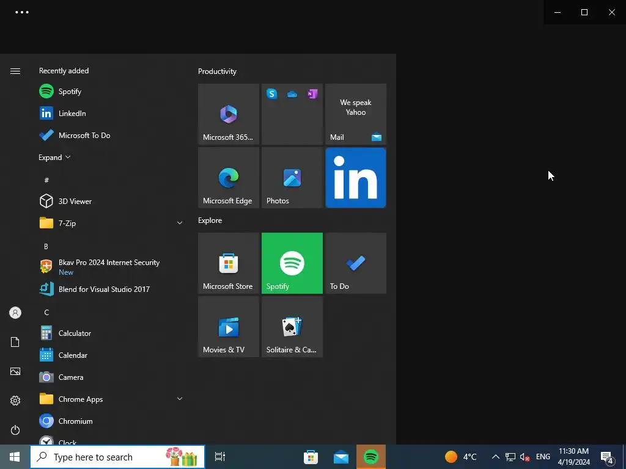Toggle the Start menu hamburger button
The image size is (626, 469).
coord(15,71)
